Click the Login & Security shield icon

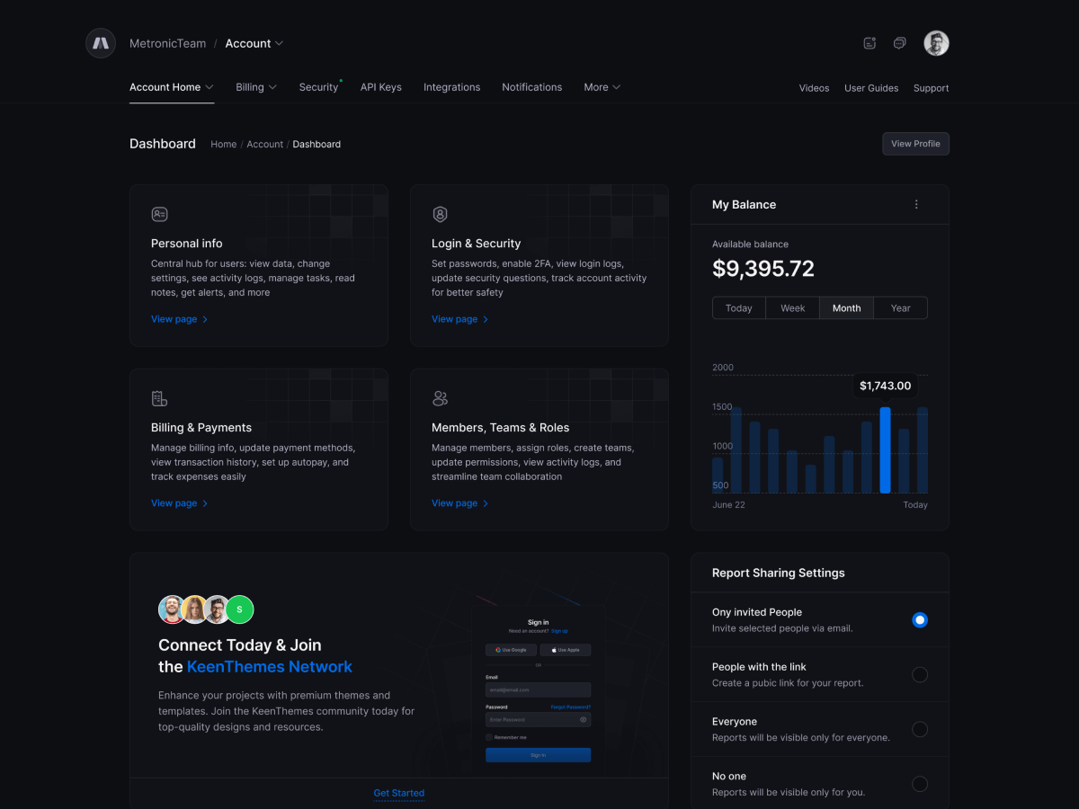pos(440,215)
